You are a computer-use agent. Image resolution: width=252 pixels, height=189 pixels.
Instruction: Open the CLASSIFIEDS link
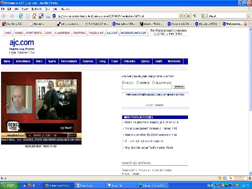click(62, 33)
